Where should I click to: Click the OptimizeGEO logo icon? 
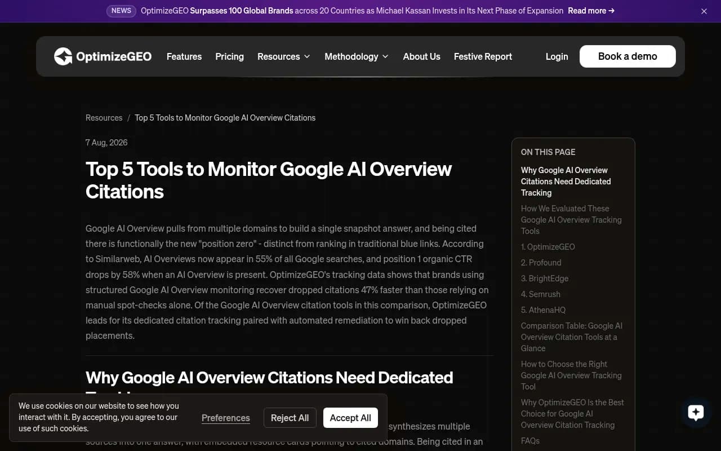click(x=63, y=56)
